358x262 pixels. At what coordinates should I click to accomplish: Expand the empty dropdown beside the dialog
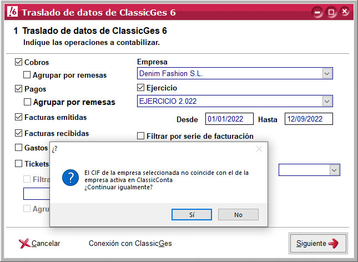click(334, 170)
